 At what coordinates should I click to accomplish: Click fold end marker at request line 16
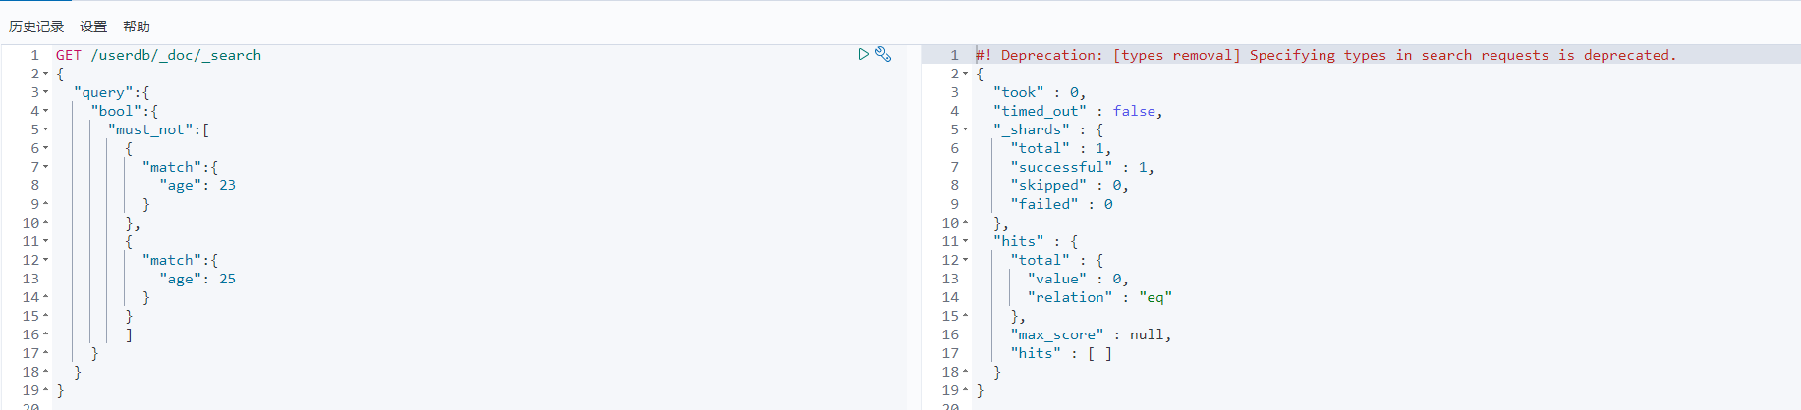pyautogui.click(x=45, y=334)
